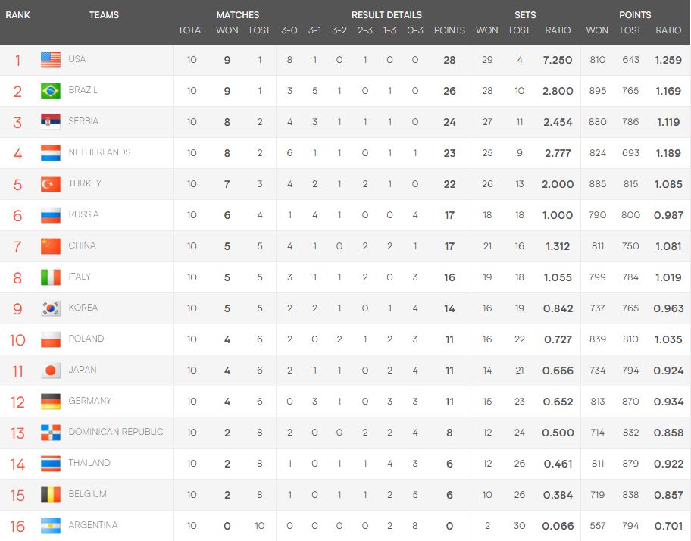
Task: Click the sets RATIO column header
Action: [558, 30]
